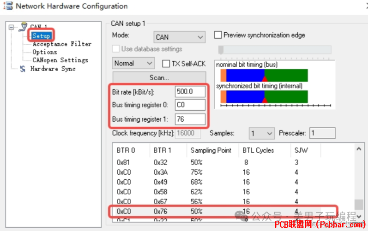Select the row with BTR 1 0x3A
The height and width of the screenshot is (231, 368).
(x=217, y=172)
